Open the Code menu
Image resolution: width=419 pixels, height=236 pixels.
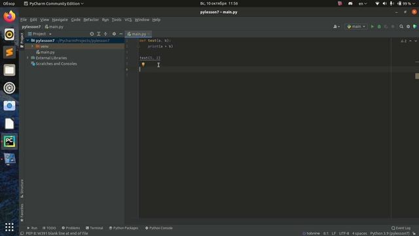pyautogui.click(x=76, y=20)
